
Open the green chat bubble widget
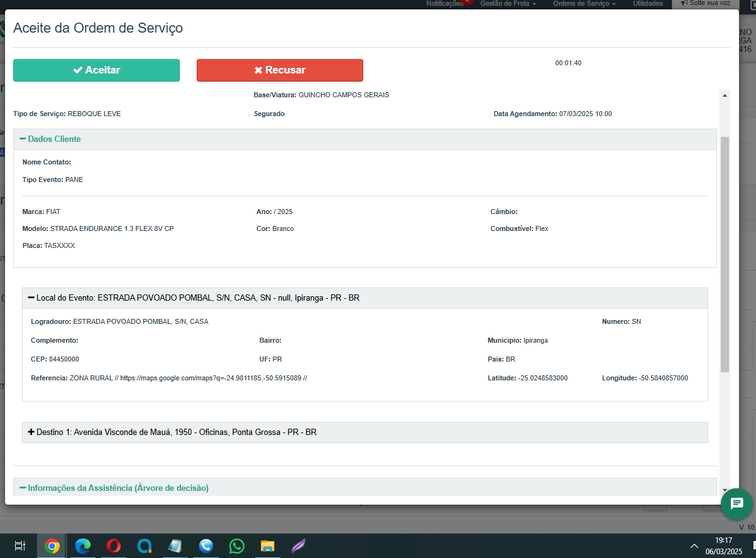pos(737,503)
